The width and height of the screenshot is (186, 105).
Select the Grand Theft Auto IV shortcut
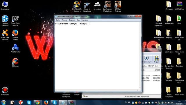15,21
